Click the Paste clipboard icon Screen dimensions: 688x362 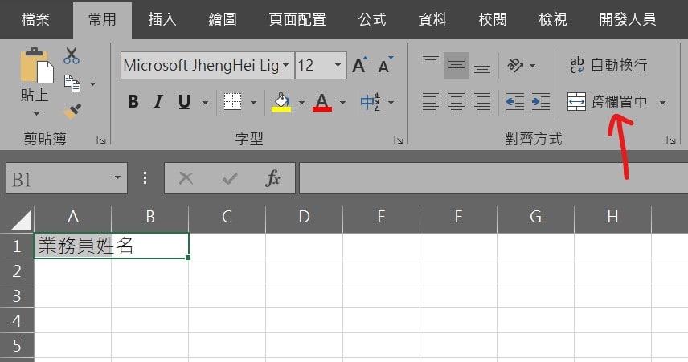click(37, 66)
